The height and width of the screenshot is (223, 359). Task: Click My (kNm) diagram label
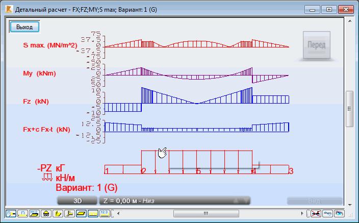pos(39,73)
